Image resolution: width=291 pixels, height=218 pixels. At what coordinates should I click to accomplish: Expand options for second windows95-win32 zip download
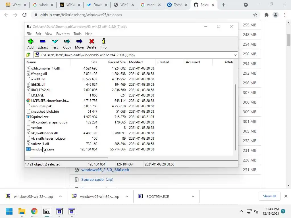[127, 196]
